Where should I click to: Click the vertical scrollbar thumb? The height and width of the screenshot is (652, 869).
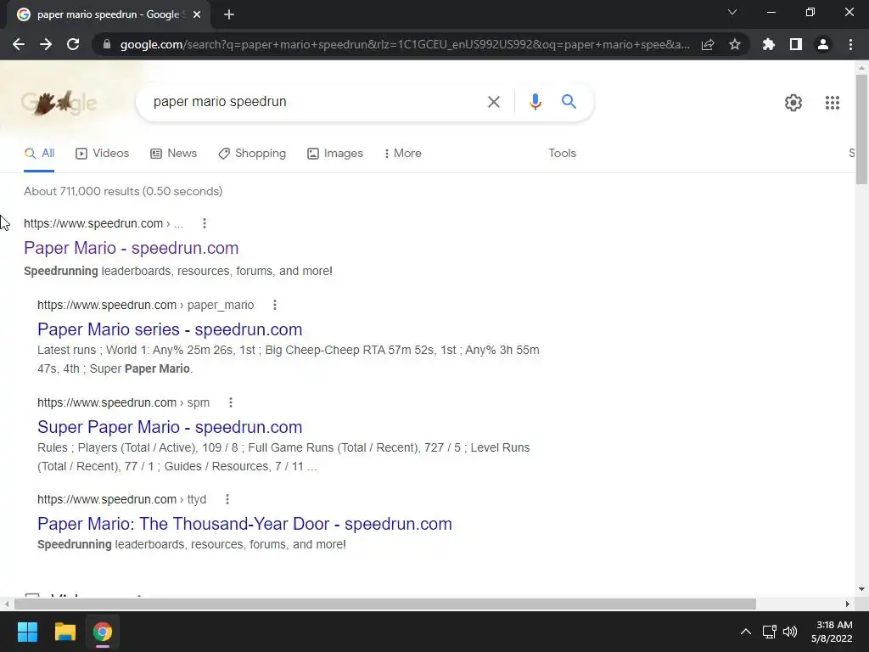click(861, 129)
